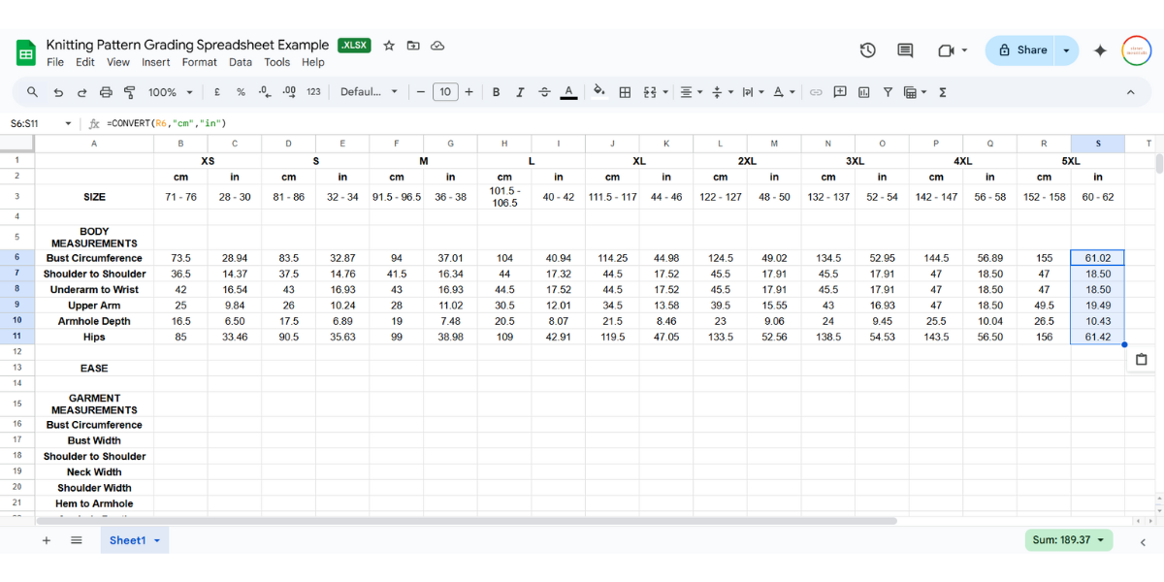This screenshot has width=1164, height=582.
Task: Open the functions sigma menu
Action: pyautogui.click(x=943, y=92)
